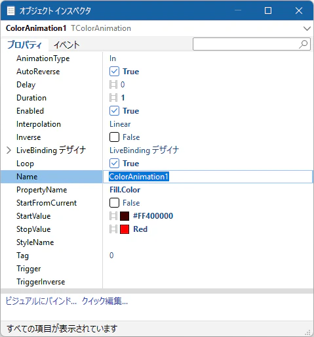Select the プロパティ tab
The image size is (314, 337).
point(24,45)
